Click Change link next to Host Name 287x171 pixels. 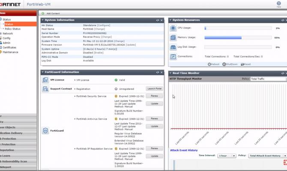(99, 29)
